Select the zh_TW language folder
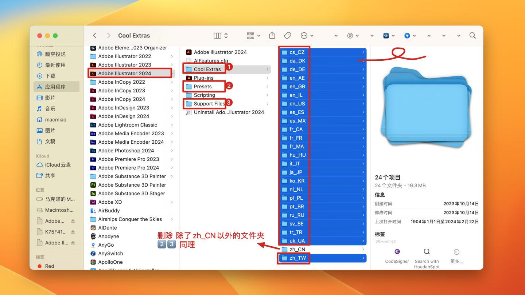Screen dimensions: 525x295 pyautogui.click(x=323, y=258)
